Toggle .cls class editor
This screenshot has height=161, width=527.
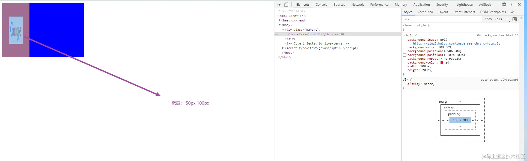(x=498, y=19)
